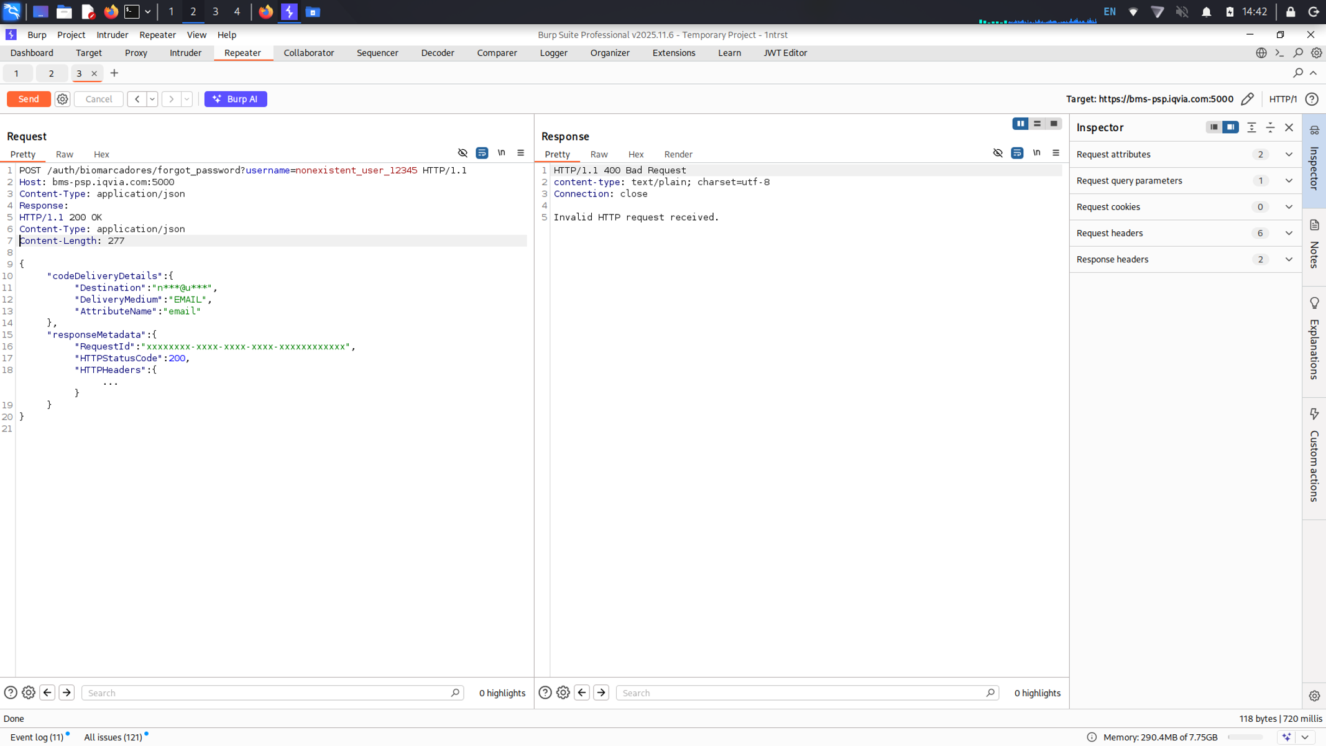The height and width of the screenshot is (746, 1326).
Task: Click the memory usage bar in status bar
Action: point(1245,737)
